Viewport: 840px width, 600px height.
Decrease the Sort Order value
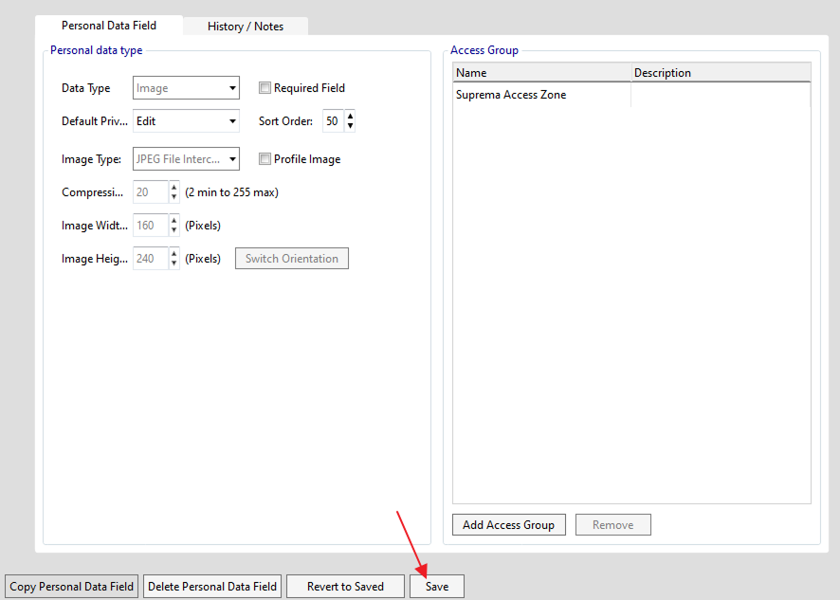(x=350, y=126)
